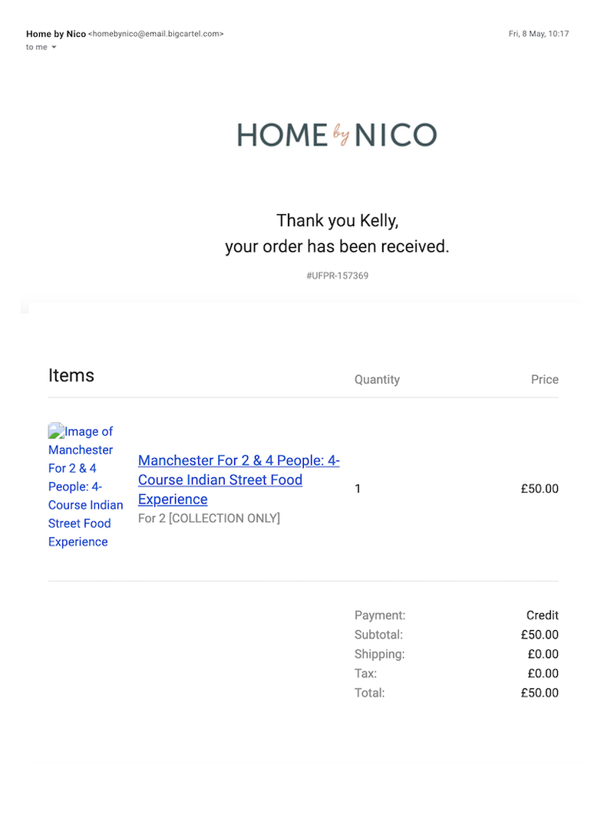Click the Tax label

point(365,673)
